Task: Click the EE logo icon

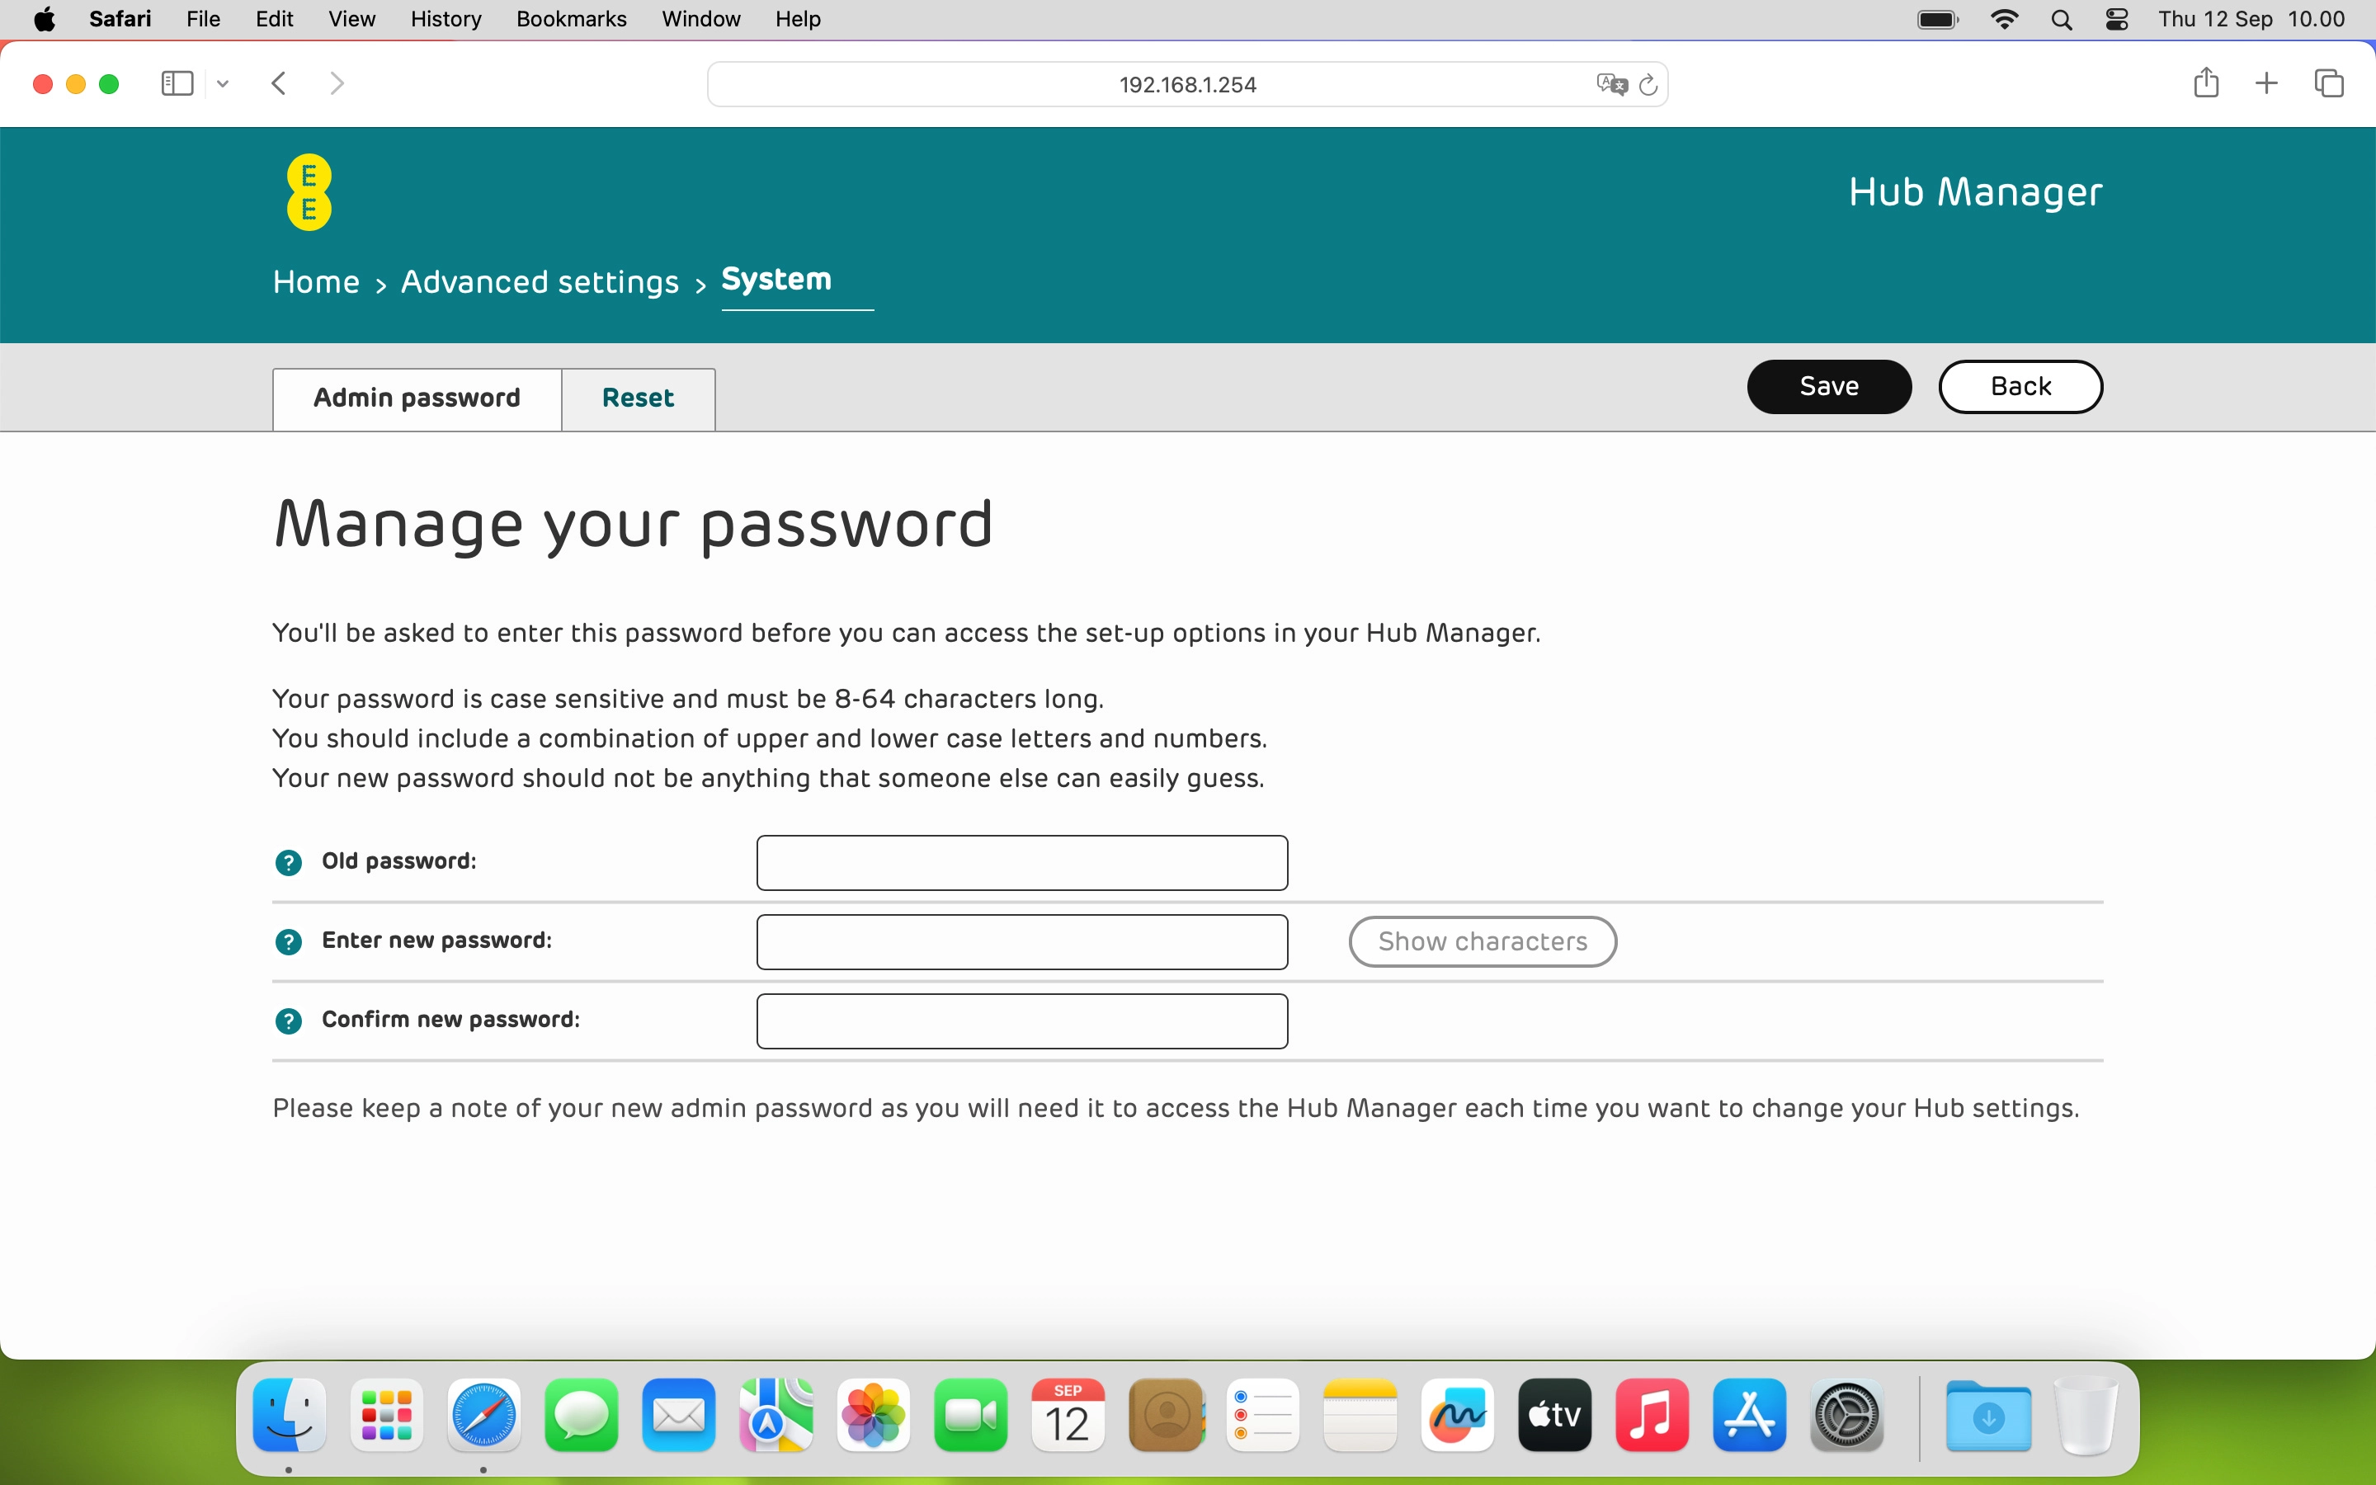Action: [x=309, y=192]
